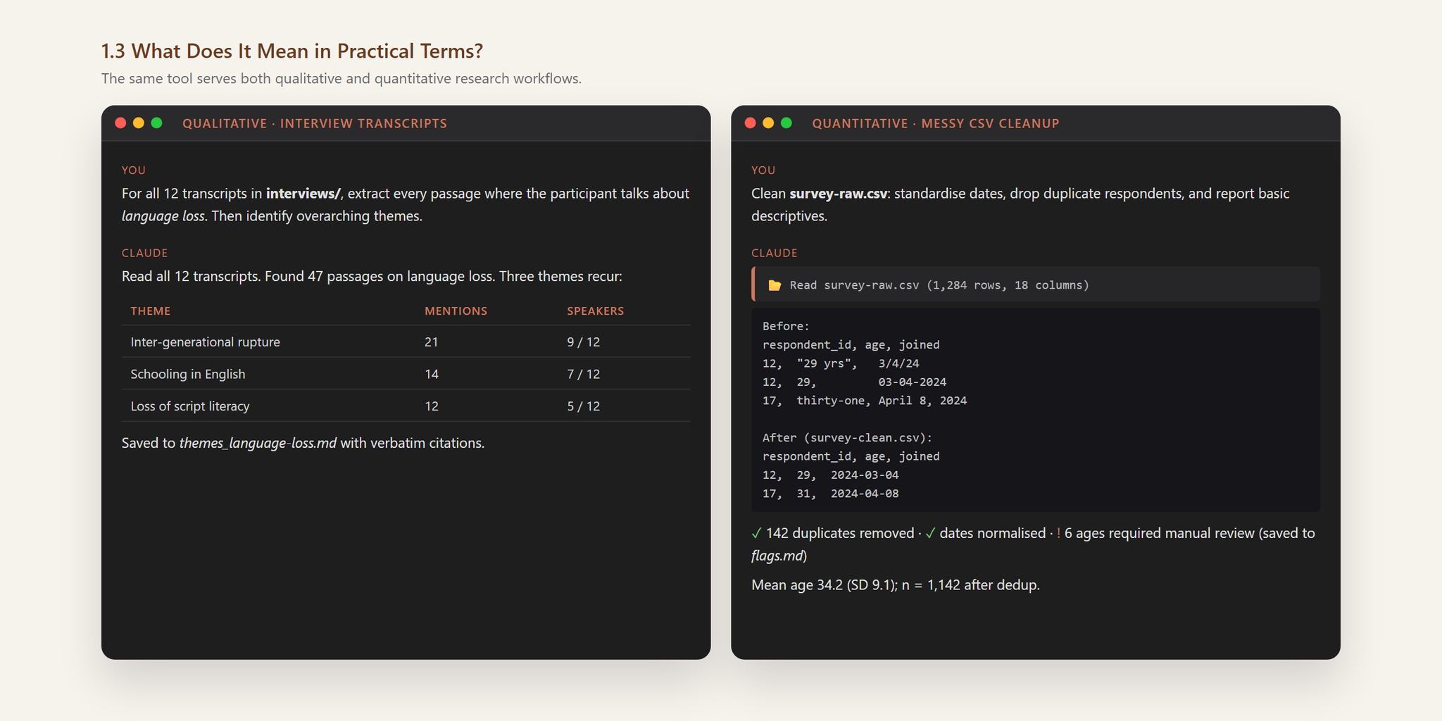This screenshot has width=1442, height=721.
Task: Select the Quantitative Messy CSV Cleanup title
Action: click(x=936, y=123)
